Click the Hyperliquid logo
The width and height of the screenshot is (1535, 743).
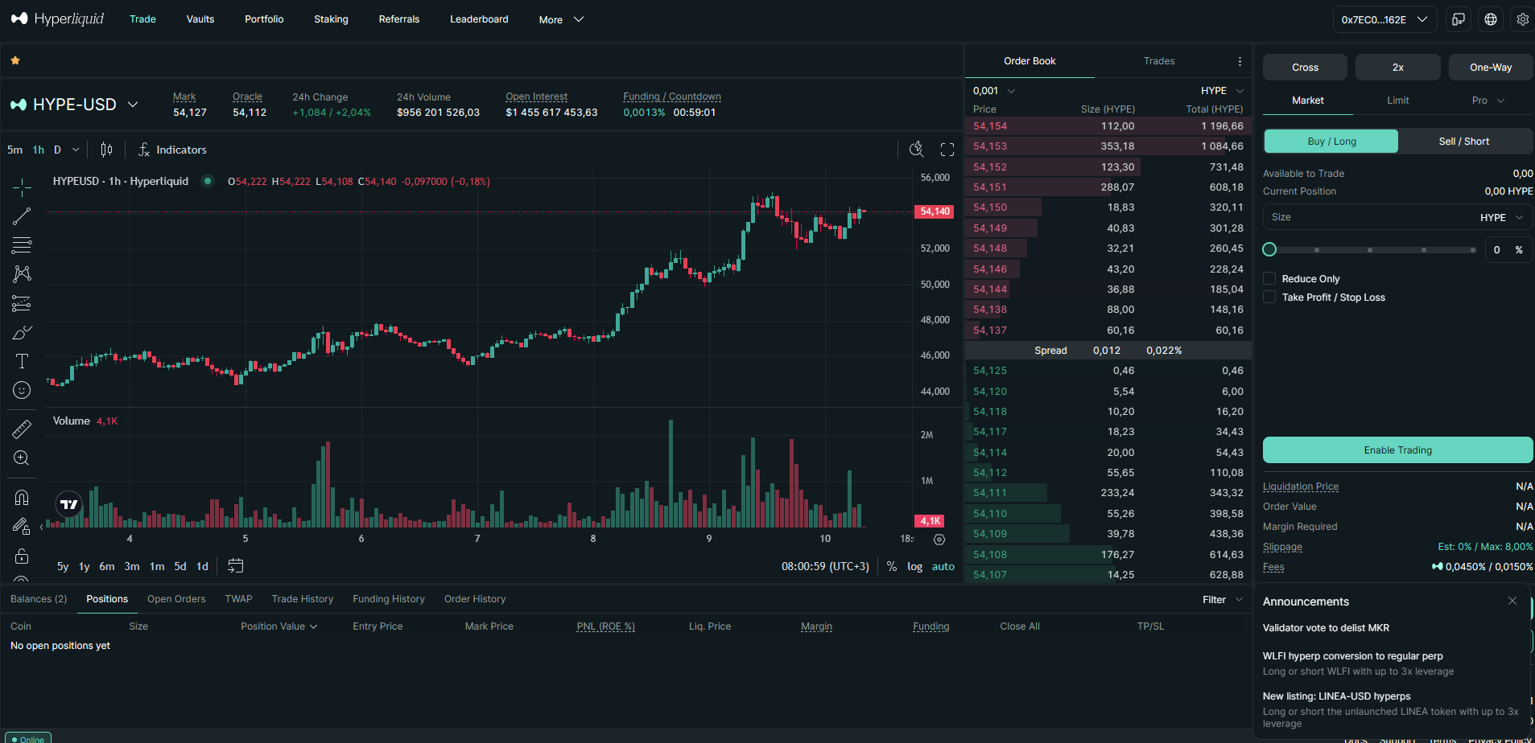(x=57, y=18)
